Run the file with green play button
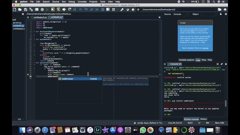Screen dimensions: 240x135 48,9
